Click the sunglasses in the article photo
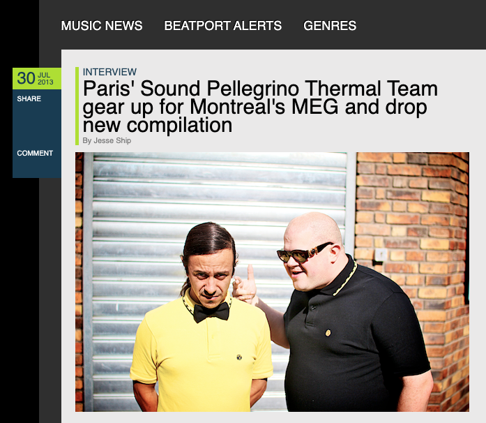 click(304, 253)
